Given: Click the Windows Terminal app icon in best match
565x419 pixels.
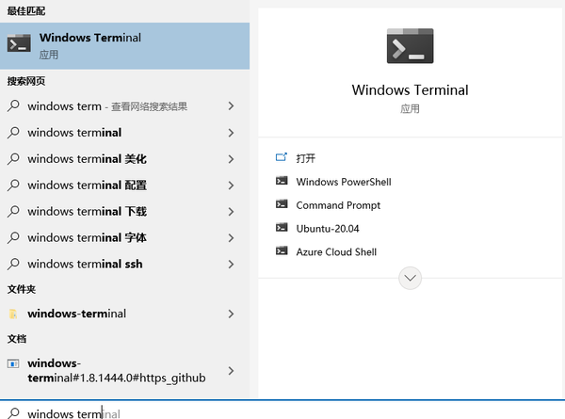Looking at the screenshot, I should coord(19,43).
